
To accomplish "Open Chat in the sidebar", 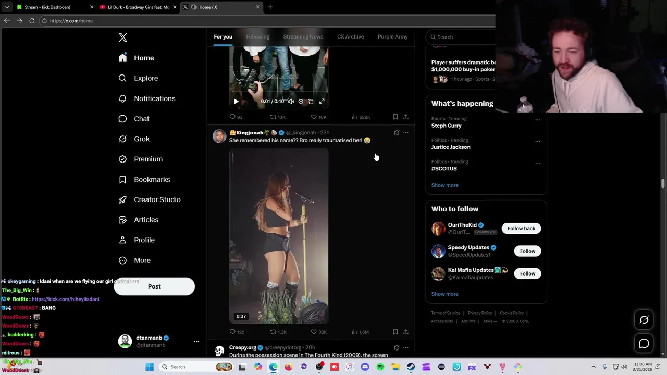I will 134,119.
